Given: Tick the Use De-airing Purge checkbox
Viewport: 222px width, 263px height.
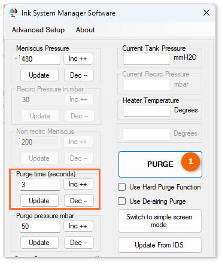Looking at the screenshot, I should pos(121,201).
